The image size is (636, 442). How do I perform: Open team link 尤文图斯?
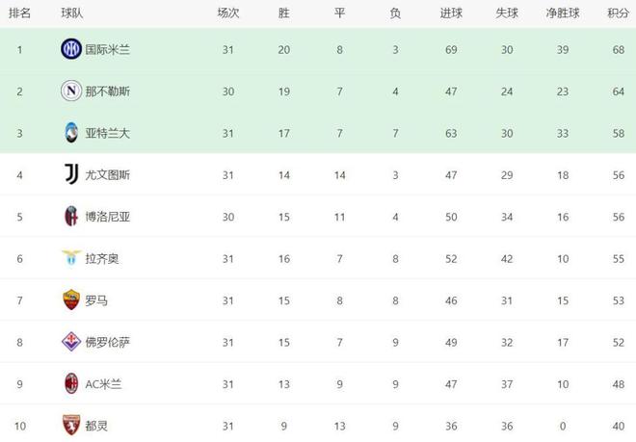pyautogui.click(x=108, y=175)
